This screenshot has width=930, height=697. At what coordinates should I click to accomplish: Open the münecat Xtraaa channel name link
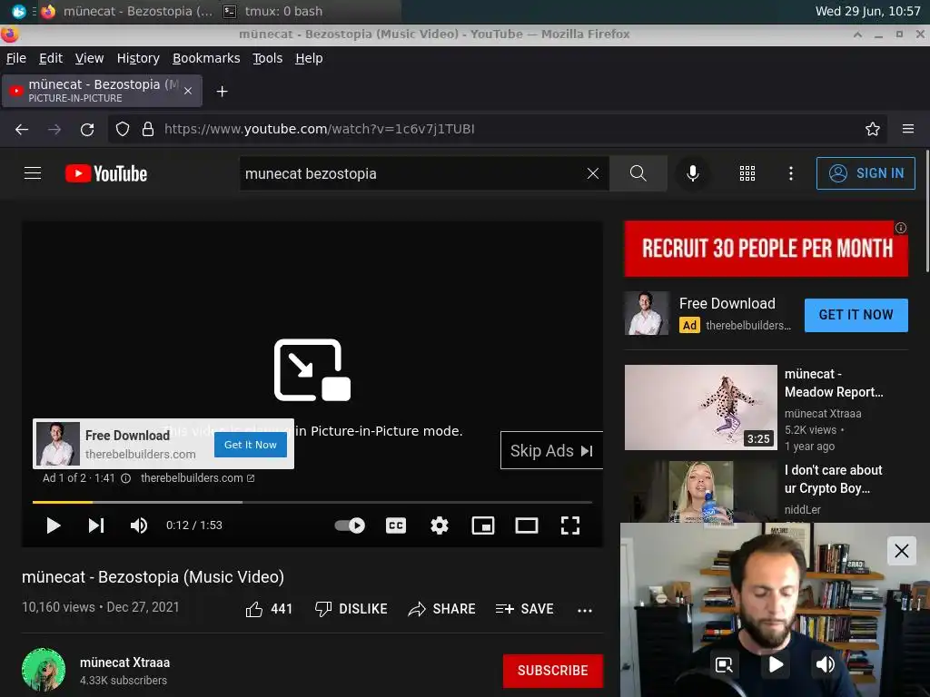[125, 662]
